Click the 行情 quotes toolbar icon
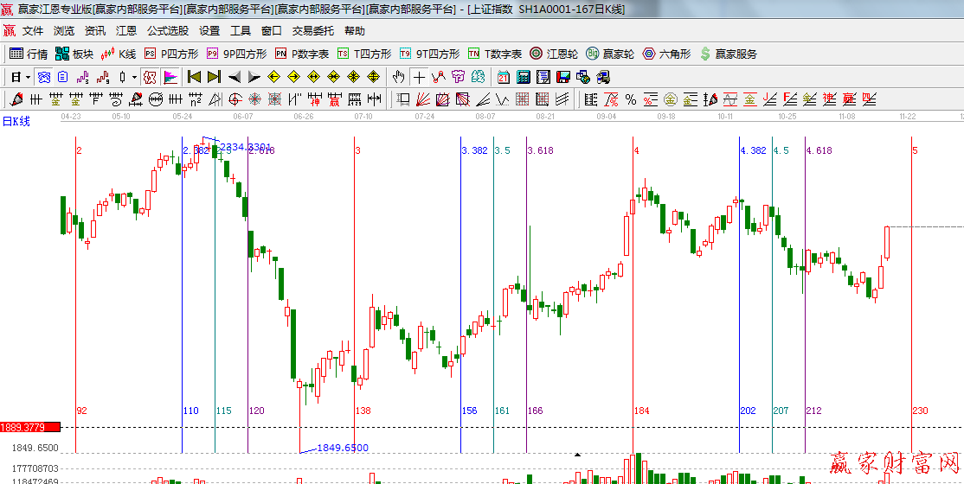The image size is (964, 484). pyautogui.click(x=29, y=54)
